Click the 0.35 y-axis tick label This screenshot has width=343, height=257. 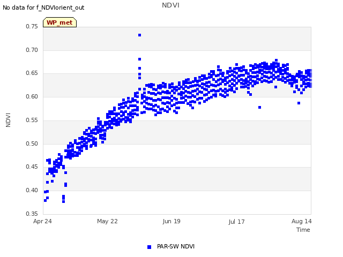tap(32, 214)
